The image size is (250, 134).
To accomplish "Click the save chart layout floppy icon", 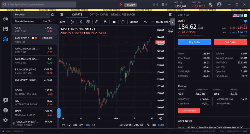I will [105, 22].
